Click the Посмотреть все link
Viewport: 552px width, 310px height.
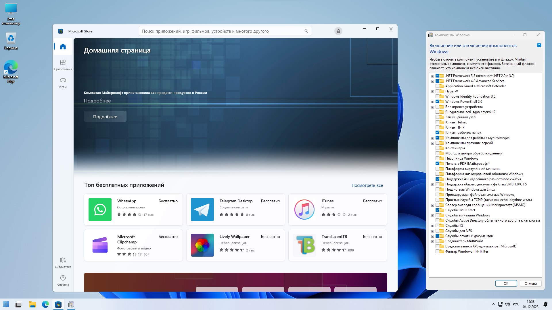(367, 185)
